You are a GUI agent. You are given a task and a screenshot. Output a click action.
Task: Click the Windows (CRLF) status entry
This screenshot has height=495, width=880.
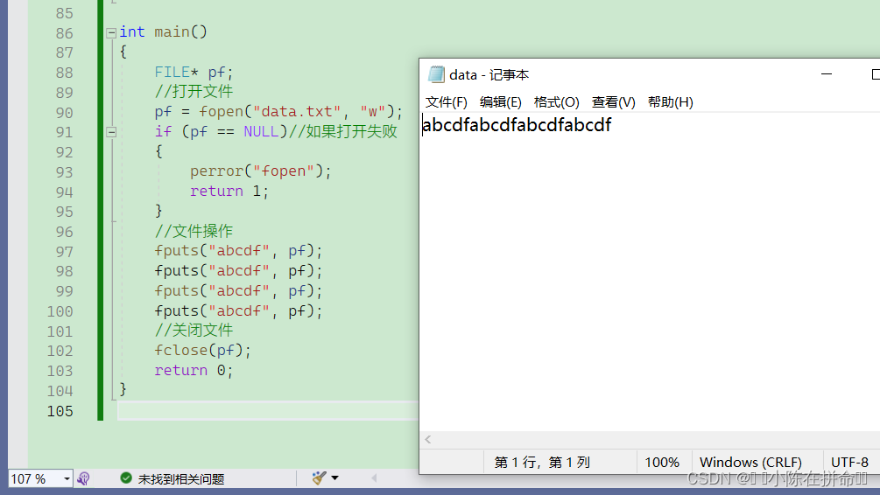click(750, 463)
